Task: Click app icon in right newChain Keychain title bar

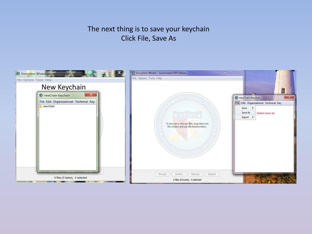Action: (236, 98)
